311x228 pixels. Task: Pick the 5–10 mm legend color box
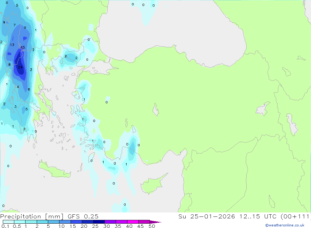tap(54, 222)
